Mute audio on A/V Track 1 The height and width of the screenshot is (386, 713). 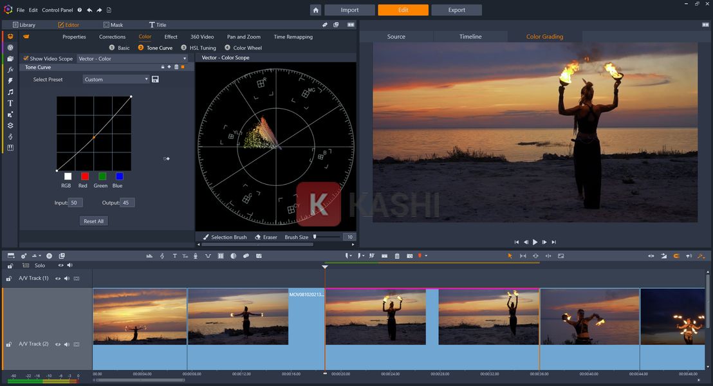[67, 279]
